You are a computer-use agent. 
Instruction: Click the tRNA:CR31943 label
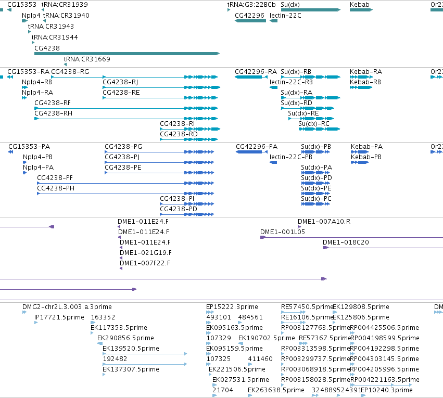(x=51, y=26)
